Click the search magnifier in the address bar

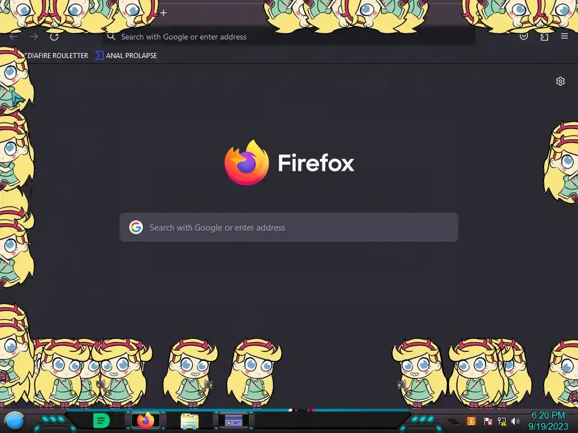point(111,37)
